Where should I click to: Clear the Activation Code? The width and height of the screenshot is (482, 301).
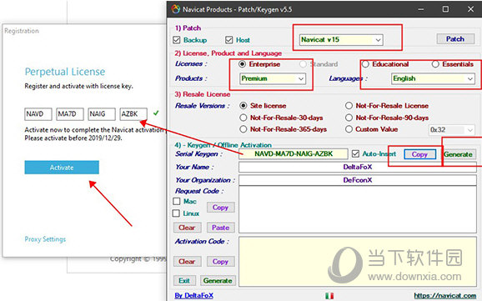tap(187, 262)
